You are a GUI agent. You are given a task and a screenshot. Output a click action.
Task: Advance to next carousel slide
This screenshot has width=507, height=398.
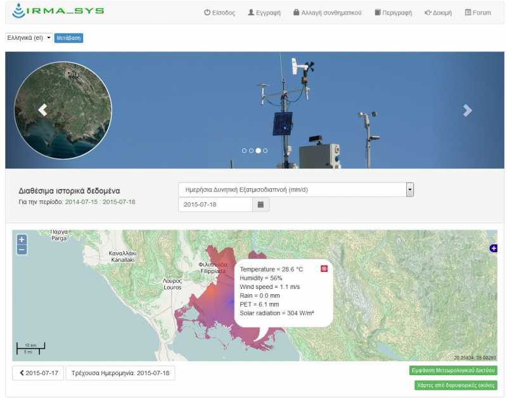point(467,110)
